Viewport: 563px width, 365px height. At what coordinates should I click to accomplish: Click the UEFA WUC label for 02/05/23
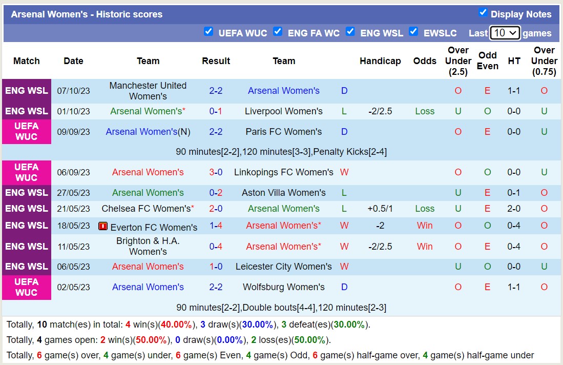coord(27,287)
